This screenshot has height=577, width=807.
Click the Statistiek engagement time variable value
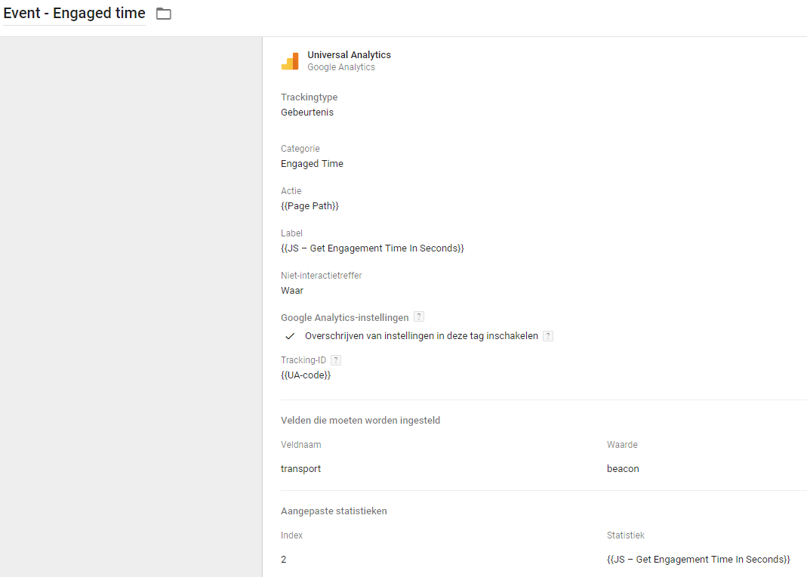coord(698,560)
